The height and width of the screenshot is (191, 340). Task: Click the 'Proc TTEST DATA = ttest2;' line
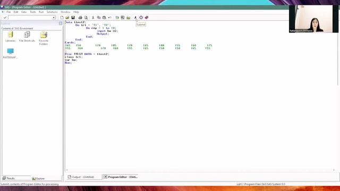[x=87, y=54]
